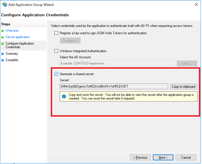Close the Add Application Group Wizard window

pyautogui.click(x=195, y=5)
